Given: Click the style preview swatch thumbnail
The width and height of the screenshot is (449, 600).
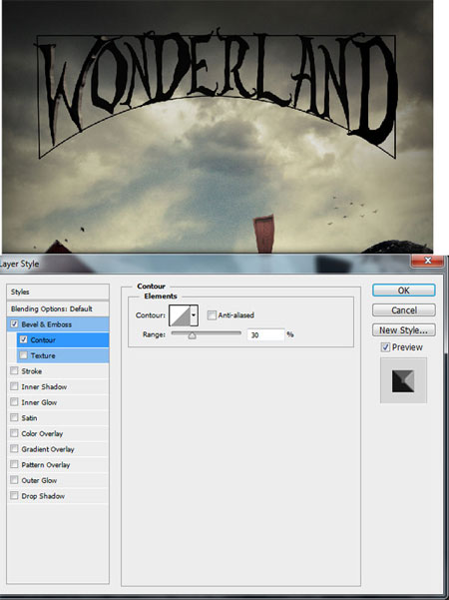Looking at the screenshot, I should coord(403,380).
